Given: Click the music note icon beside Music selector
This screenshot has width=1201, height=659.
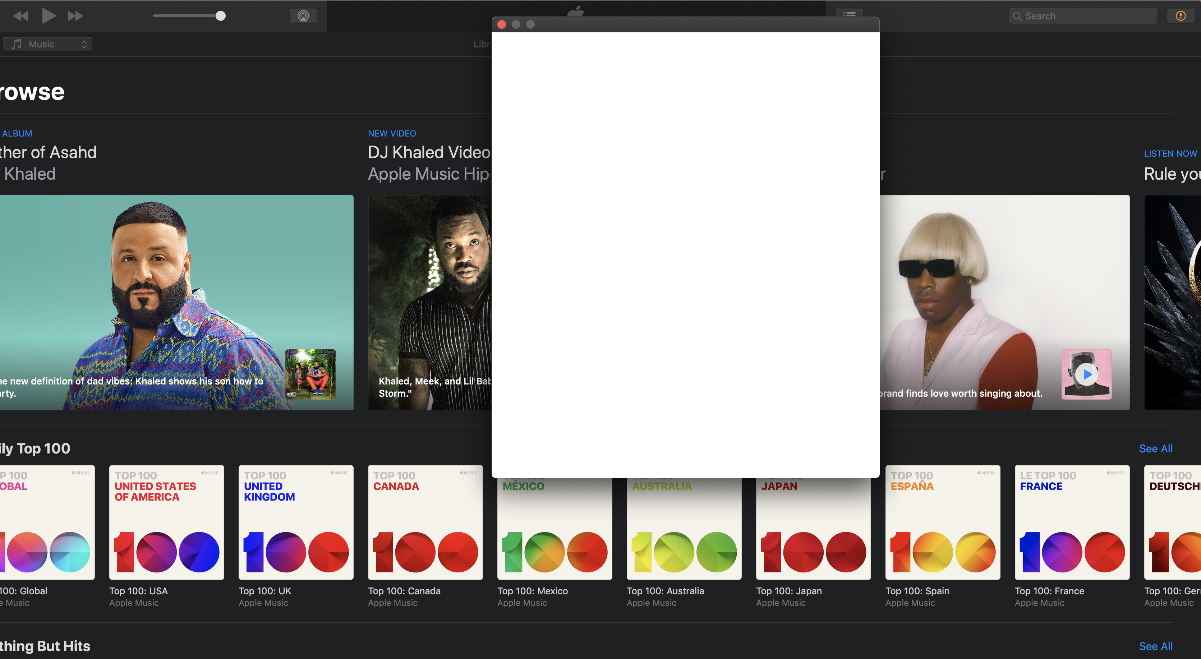Looking at the screenshot, I should point(17,43).
